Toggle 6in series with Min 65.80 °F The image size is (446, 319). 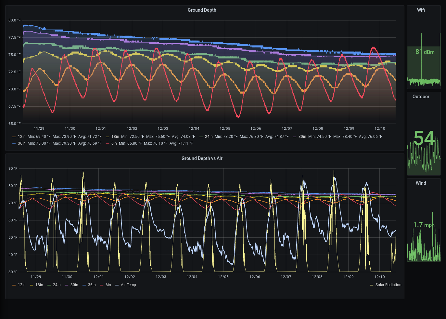click(x=114, y=143)
